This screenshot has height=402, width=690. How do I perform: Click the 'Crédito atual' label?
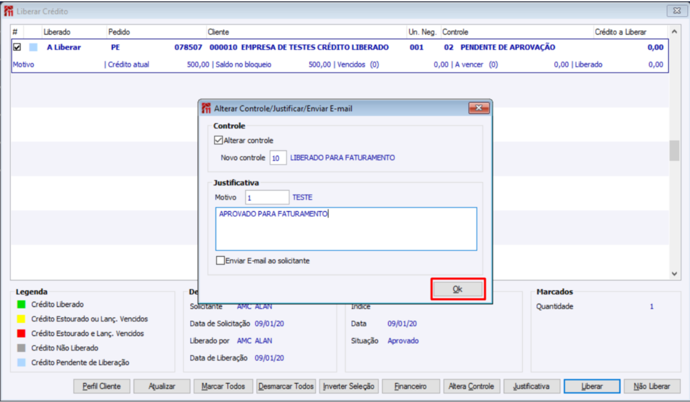pos(129,64)
